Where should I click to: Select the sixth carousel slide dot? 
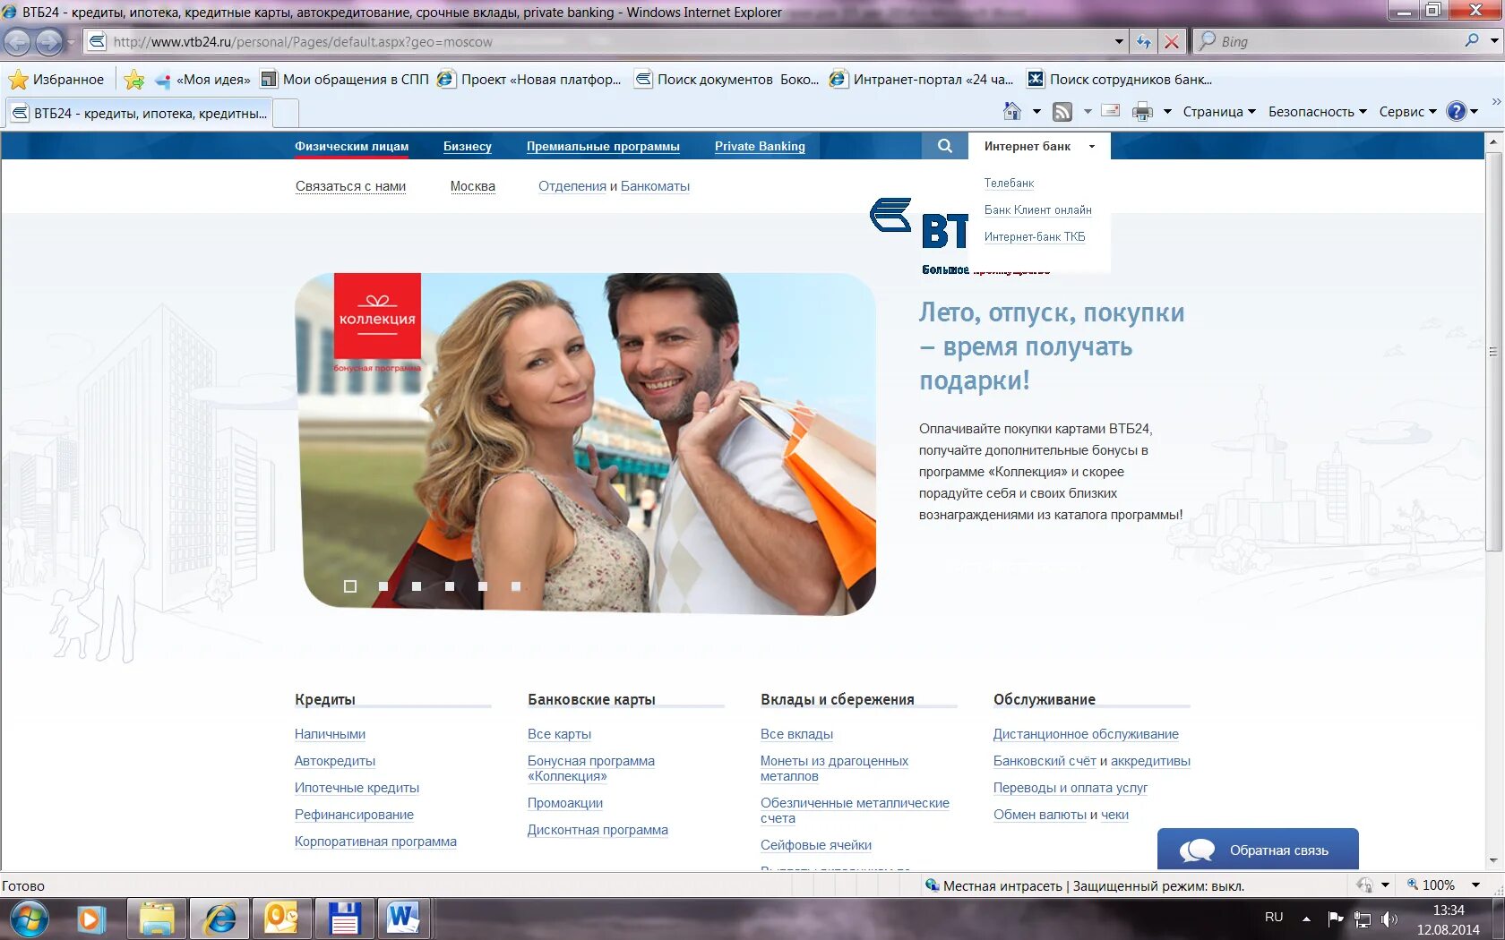pos(516,586)
